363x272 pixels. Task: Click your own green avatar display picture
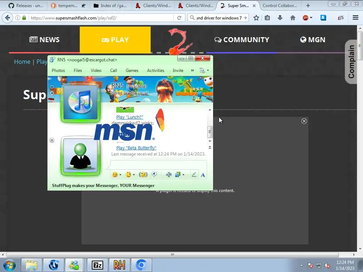tap(80, 156)
